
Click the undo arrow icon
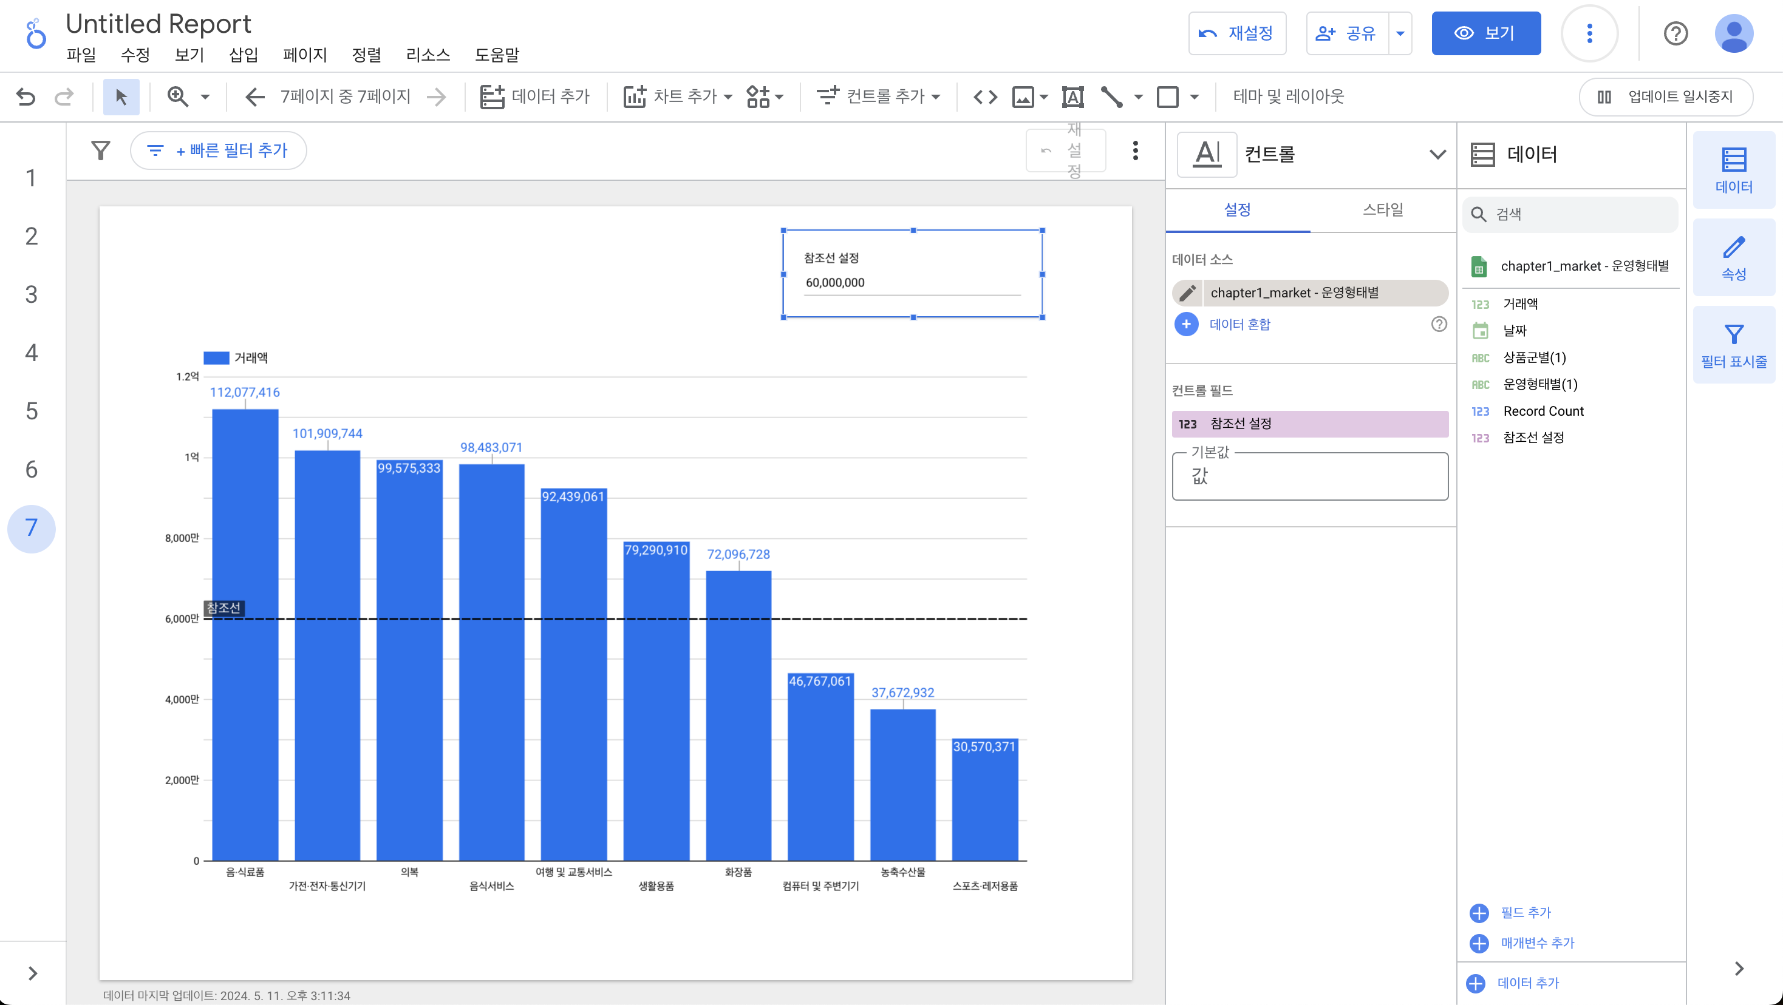pos(26,96)
